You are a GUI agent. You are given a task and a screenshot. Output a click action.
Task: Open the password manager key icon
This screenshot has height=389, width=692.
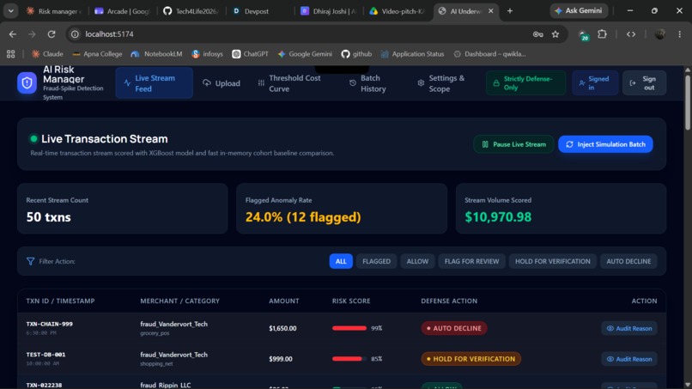[x=537, y=34]
